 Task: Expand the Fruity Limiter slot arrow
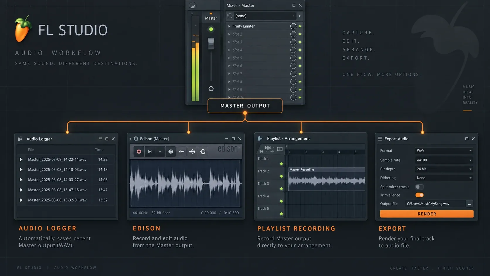click(x=229, y=26)
